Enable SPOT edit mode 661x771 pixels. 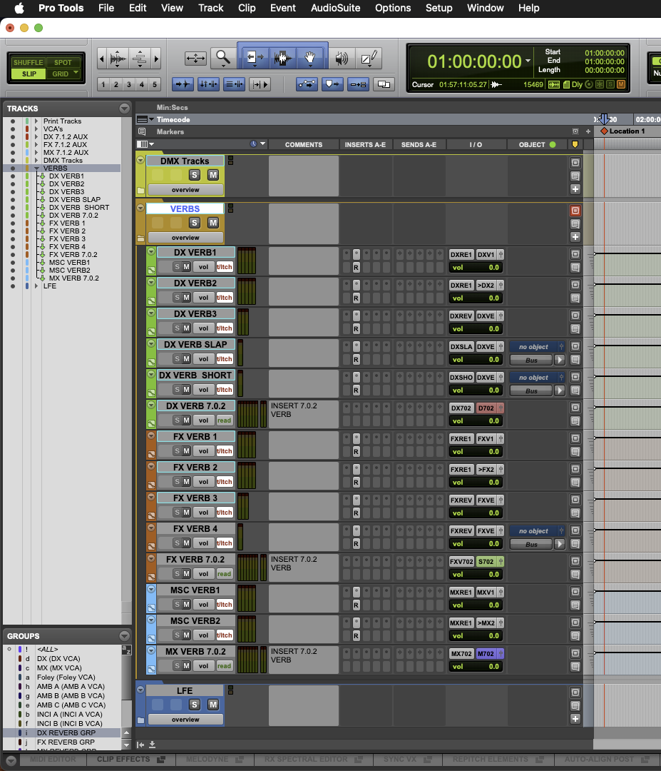[63, 62]
